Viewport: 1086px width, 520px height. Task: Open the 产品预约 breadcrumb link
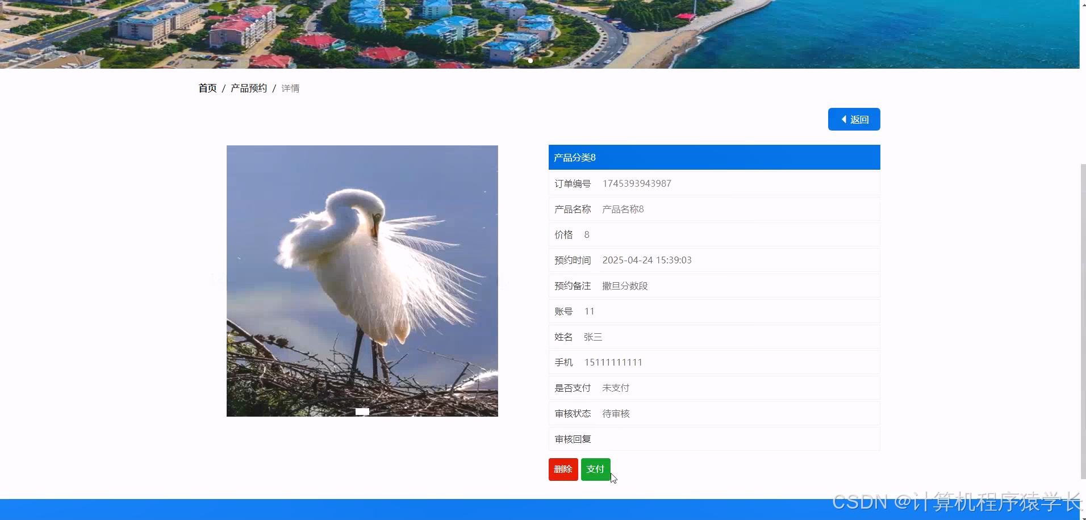click(248, 88)
